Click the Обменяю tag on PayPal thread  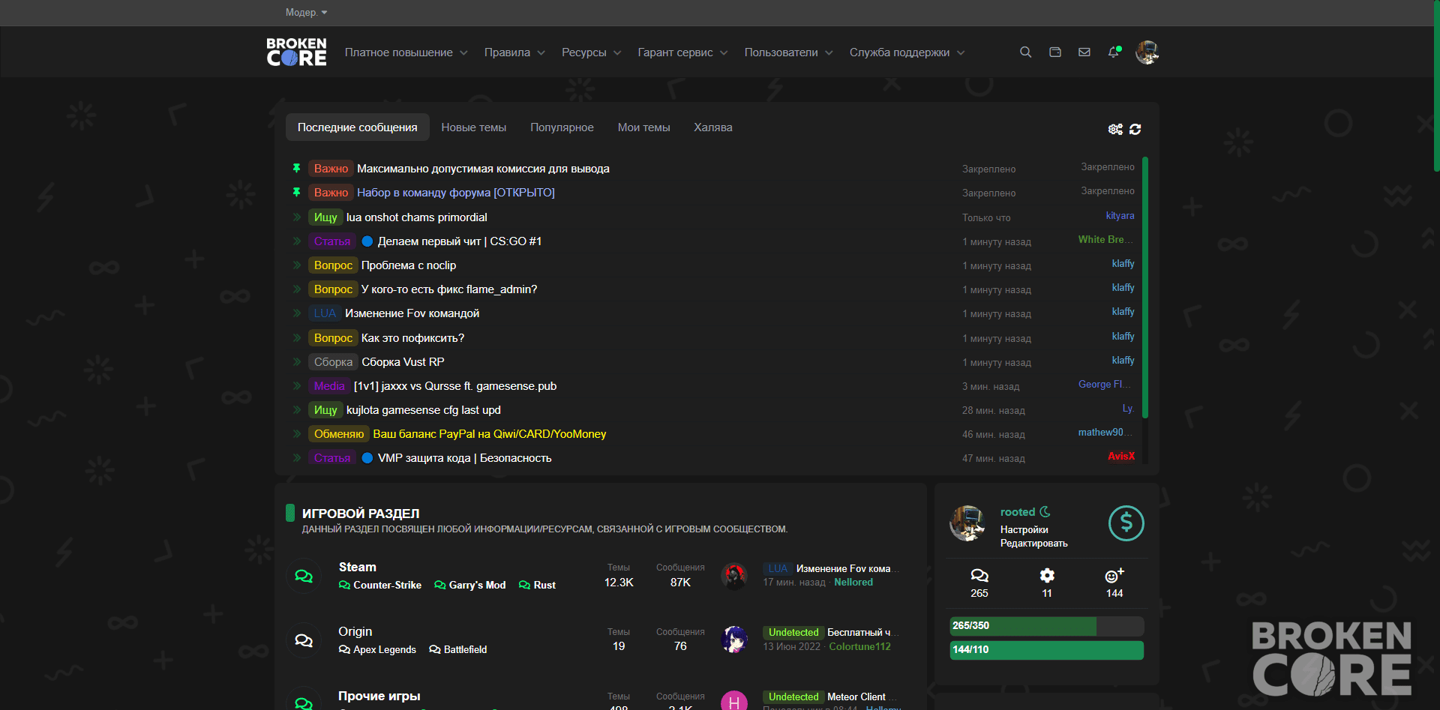[x=339, y=434]
